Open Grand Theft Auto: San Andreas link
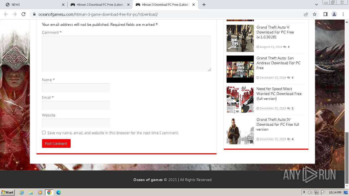The height and width of the screenshot is (196, 349). pos(278,63)
